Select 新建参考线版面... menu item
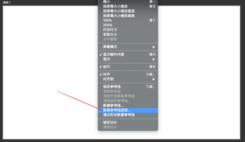 (x=128, y=110)
